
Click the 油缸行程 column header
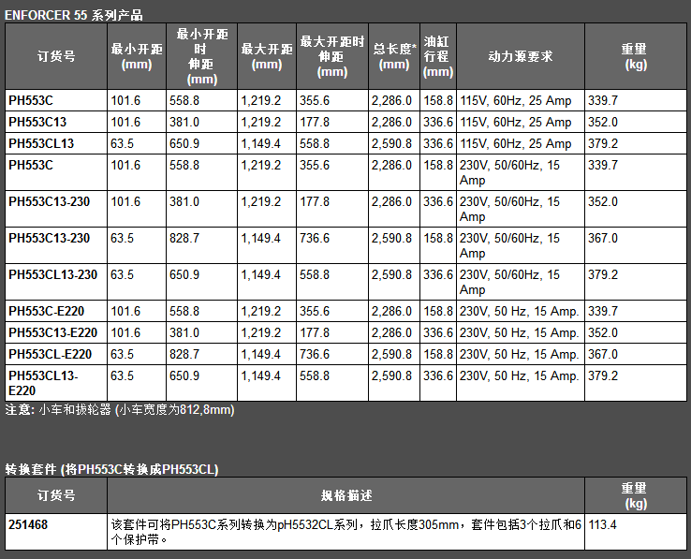(437, 56)
